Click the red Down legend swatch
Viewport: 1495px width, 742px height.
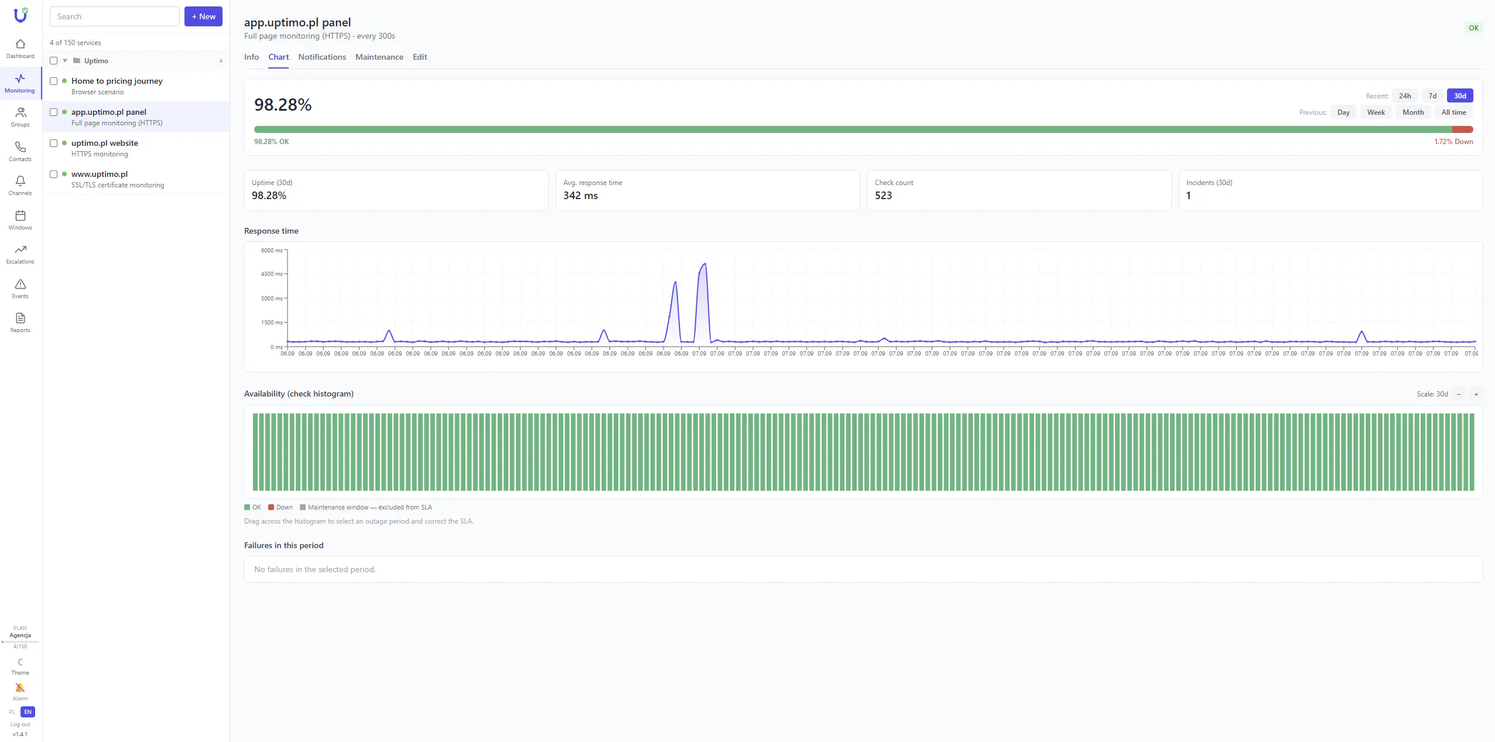pos(271,507)
